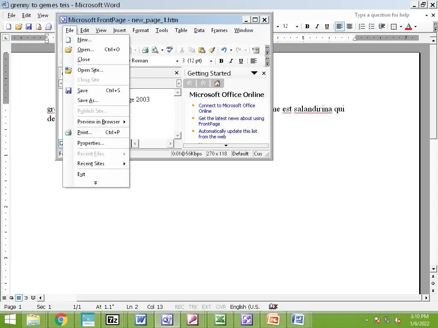Switch to Outline view icon in Word
438x328 pixels.
[x=26, y=298]
